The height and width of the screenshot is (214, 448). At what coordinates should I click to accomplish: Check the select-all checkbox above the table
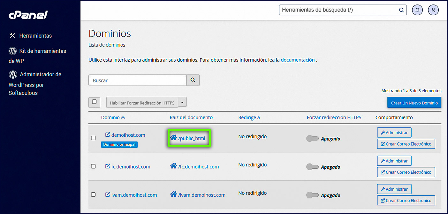pyautogui.click(x=94, y=102)
